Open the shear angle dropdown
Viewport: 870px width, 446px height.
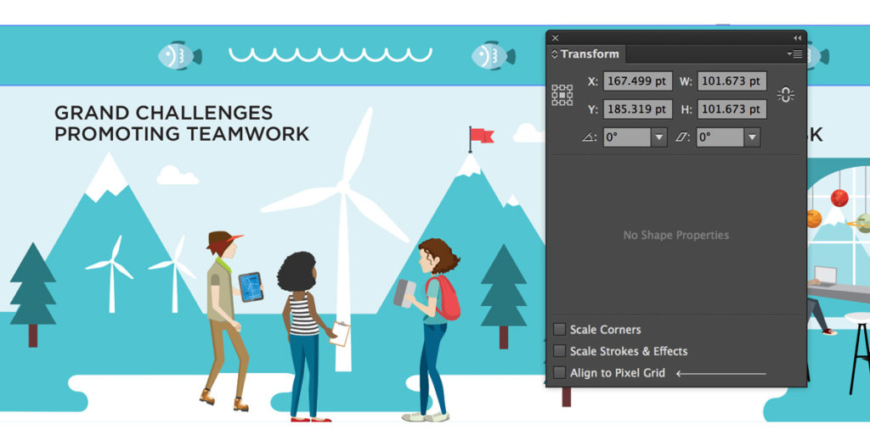[x=752, y=137]
